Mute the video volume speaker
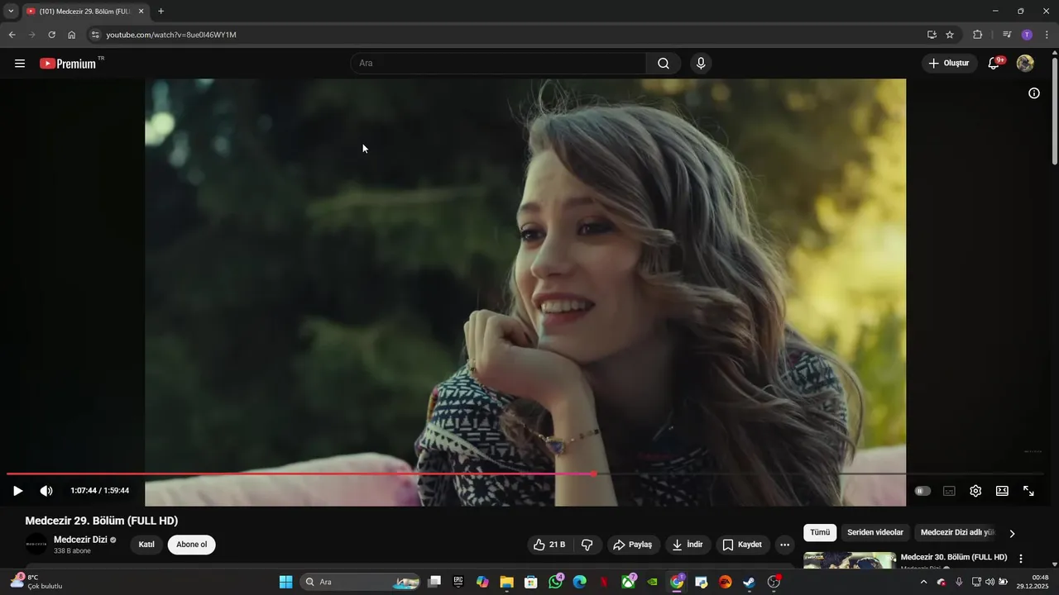The image size is (1059, 595). (46, 491)
